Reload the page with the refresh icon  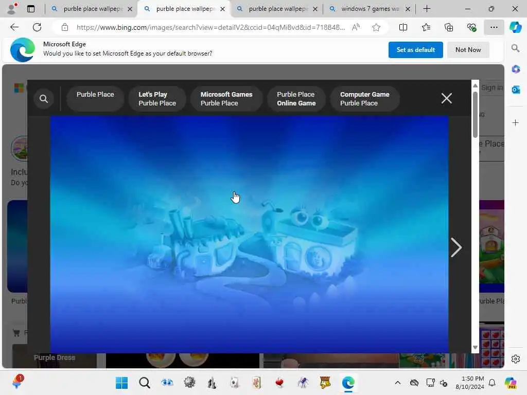(x=37, y=27)
